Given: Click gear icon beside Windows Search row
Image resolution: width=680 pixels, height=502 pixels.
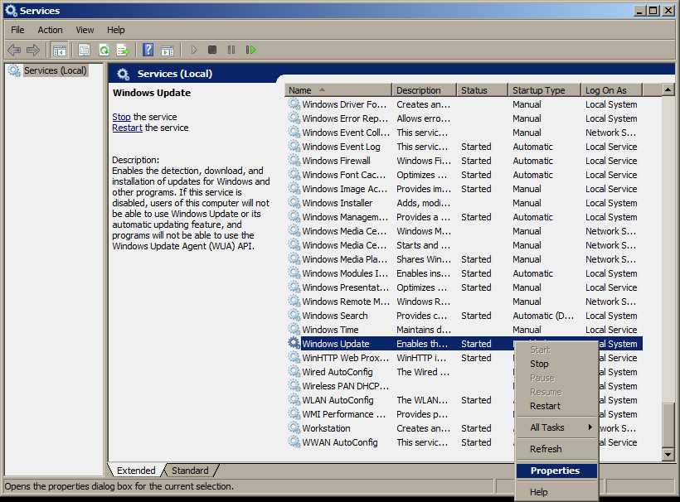Looking at the screenshot, I should (294, 315).
